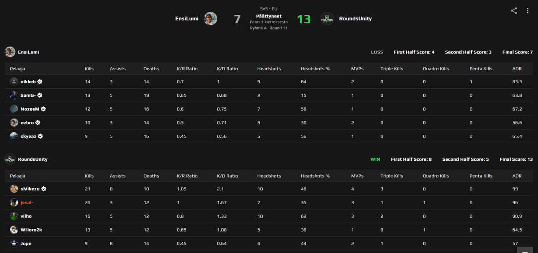Open SamG- player profile link
The width and height of the screenshot is (538, 253).
[x=28, y=95]
